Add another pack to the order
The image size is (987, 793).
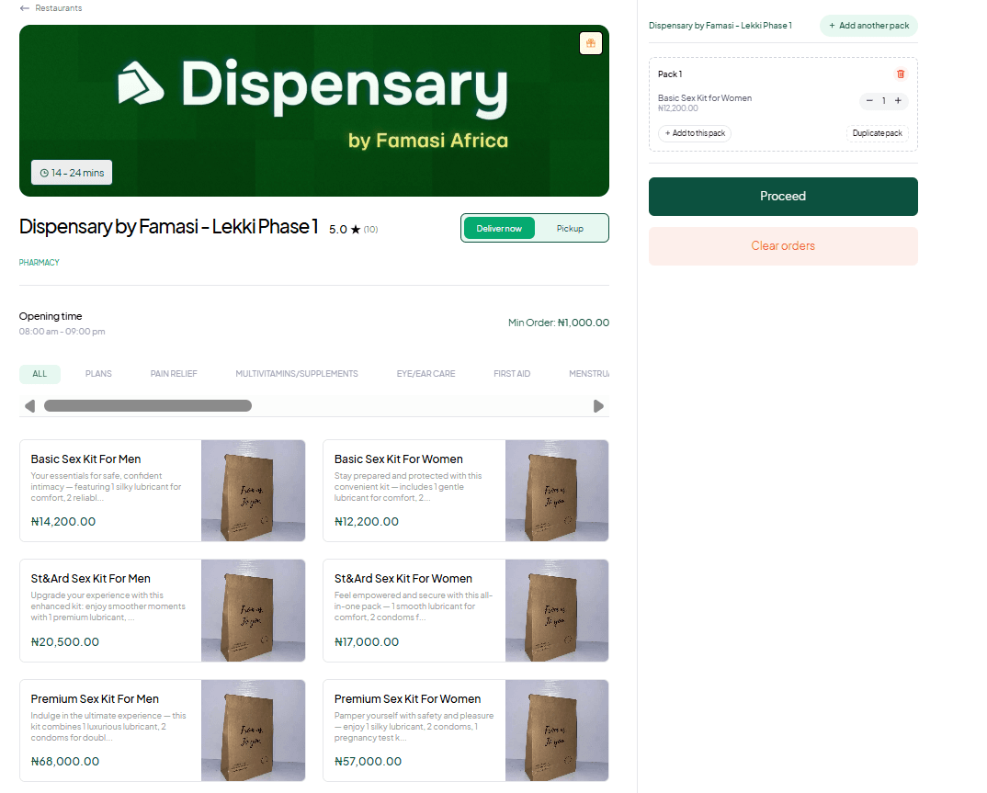coord(868,26)
